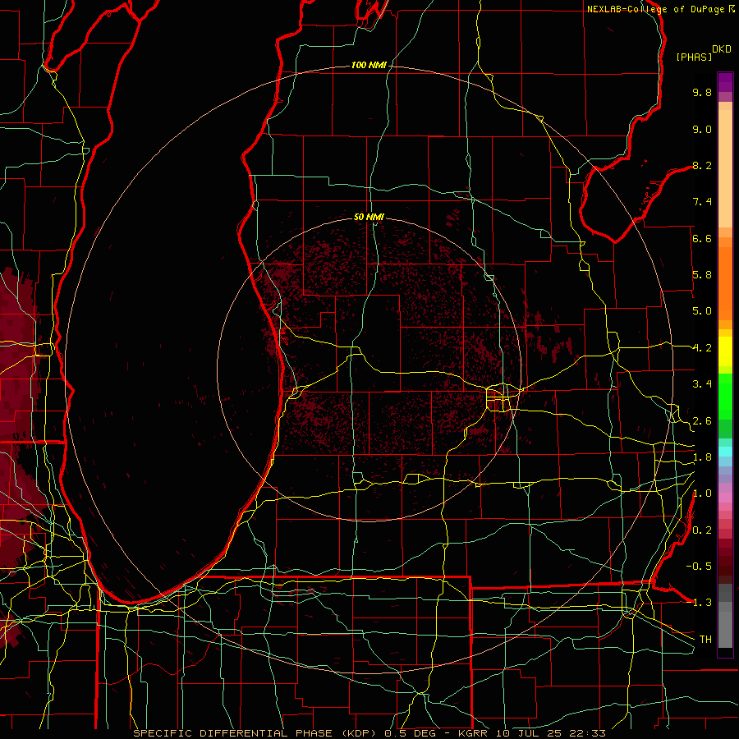Click the 4.2 scale value
The width and height of the screenshot is (739, 739).
pos(702,348)
